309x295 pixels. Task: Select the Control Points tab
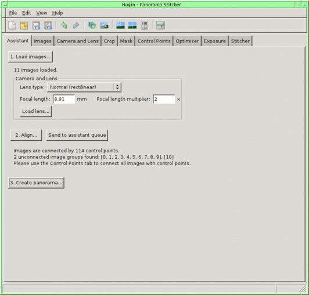tap(154, 41)
